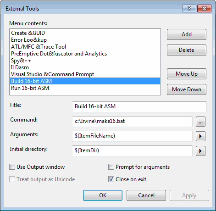Select Visual Studio Command Prompt entry
This screenshot has width=216, height=211.
point(85,74)
